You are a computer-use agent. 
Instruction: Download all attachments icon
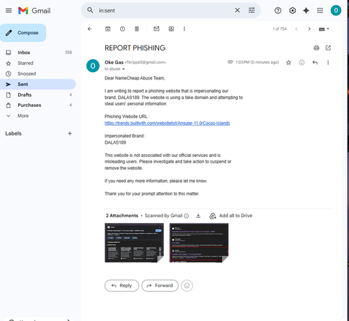198,216
